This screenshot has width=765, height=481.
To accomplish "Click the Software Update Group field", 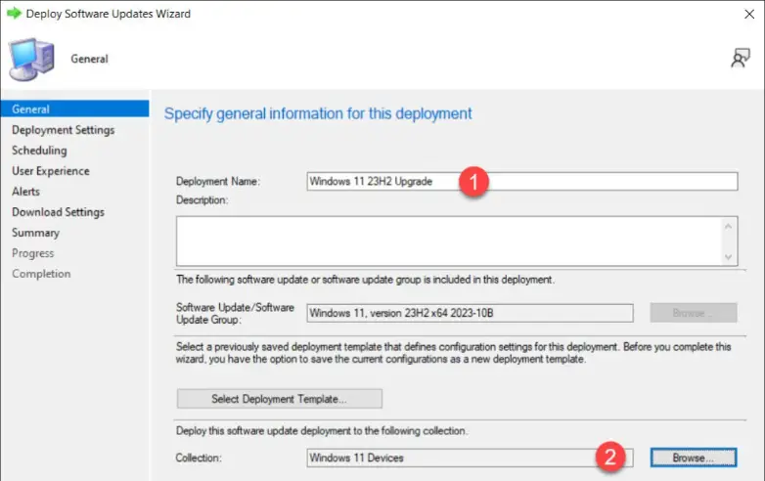I will [469, 313].
